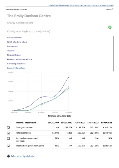Click the 31/03/2023 gross income chart point

tap(69, 77)
